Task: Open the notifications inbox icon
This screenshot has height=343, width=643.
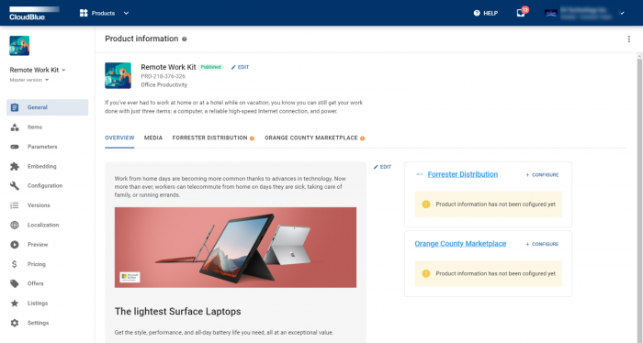Action: pyautogui.click(x=521, y=13)
